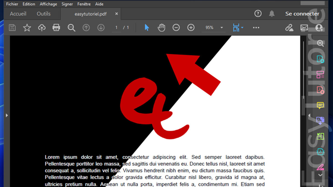333x187 pixels.
Task: Open the Affichage menu
Action: pyautogui.click(x=48, y=4)
